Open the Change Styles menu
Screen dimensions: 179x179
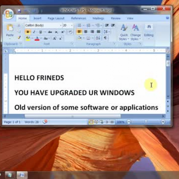136,32
